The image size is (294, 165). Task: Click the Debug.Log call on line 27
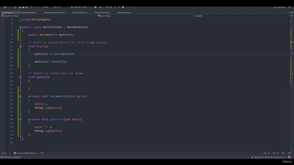48,108
